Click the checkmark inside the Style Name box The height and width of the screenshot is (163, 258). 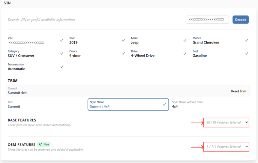(x=164, y=104)
